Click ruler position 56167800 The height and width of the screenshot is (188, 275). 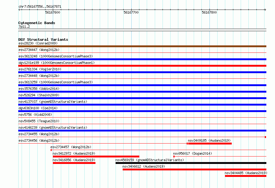(209, 12)
